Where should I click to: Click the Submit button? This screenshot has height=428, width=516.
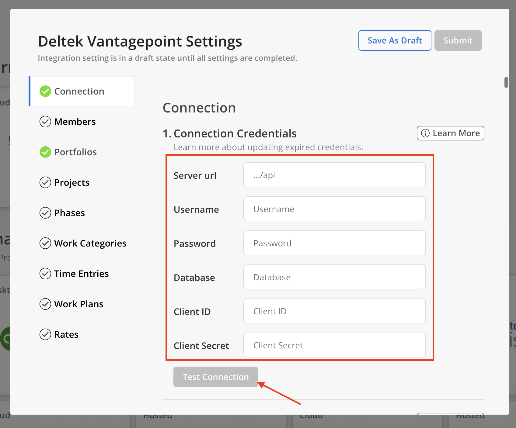458,40
